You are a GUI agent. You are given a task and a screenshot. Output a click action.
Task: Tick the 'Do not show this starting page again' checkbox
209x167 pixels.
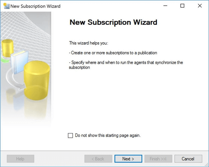pos(70,135)
